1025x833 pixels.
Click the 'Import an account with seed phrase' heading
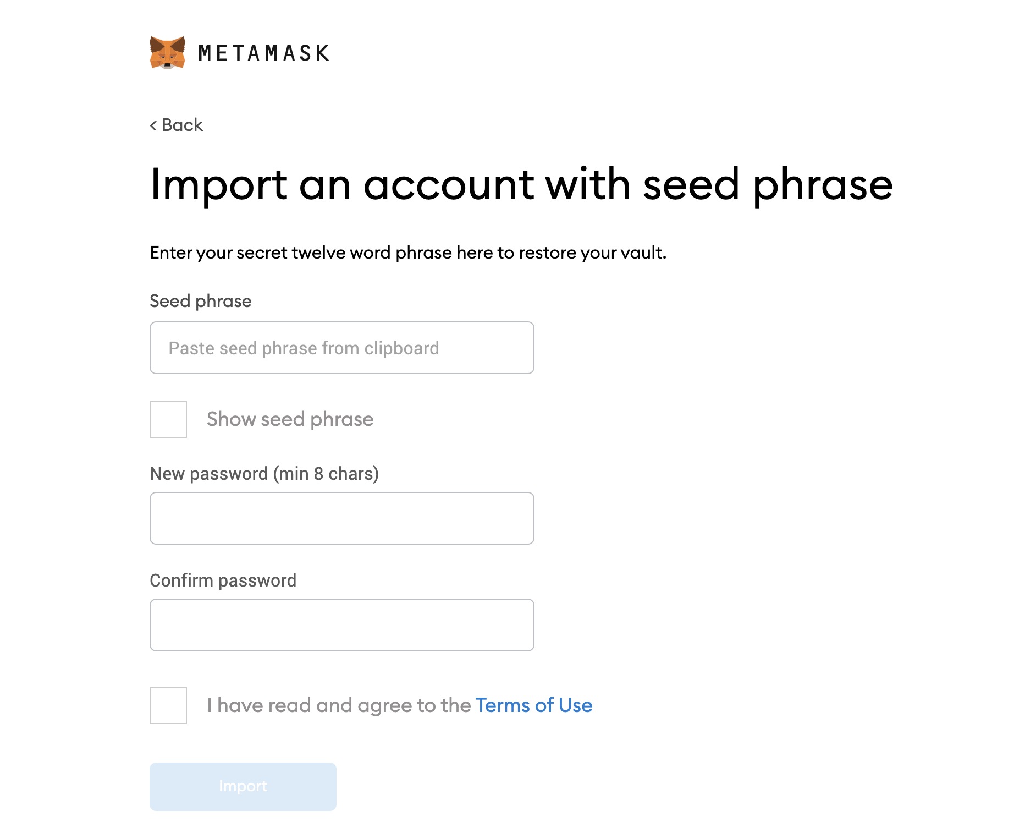(521, 184)
